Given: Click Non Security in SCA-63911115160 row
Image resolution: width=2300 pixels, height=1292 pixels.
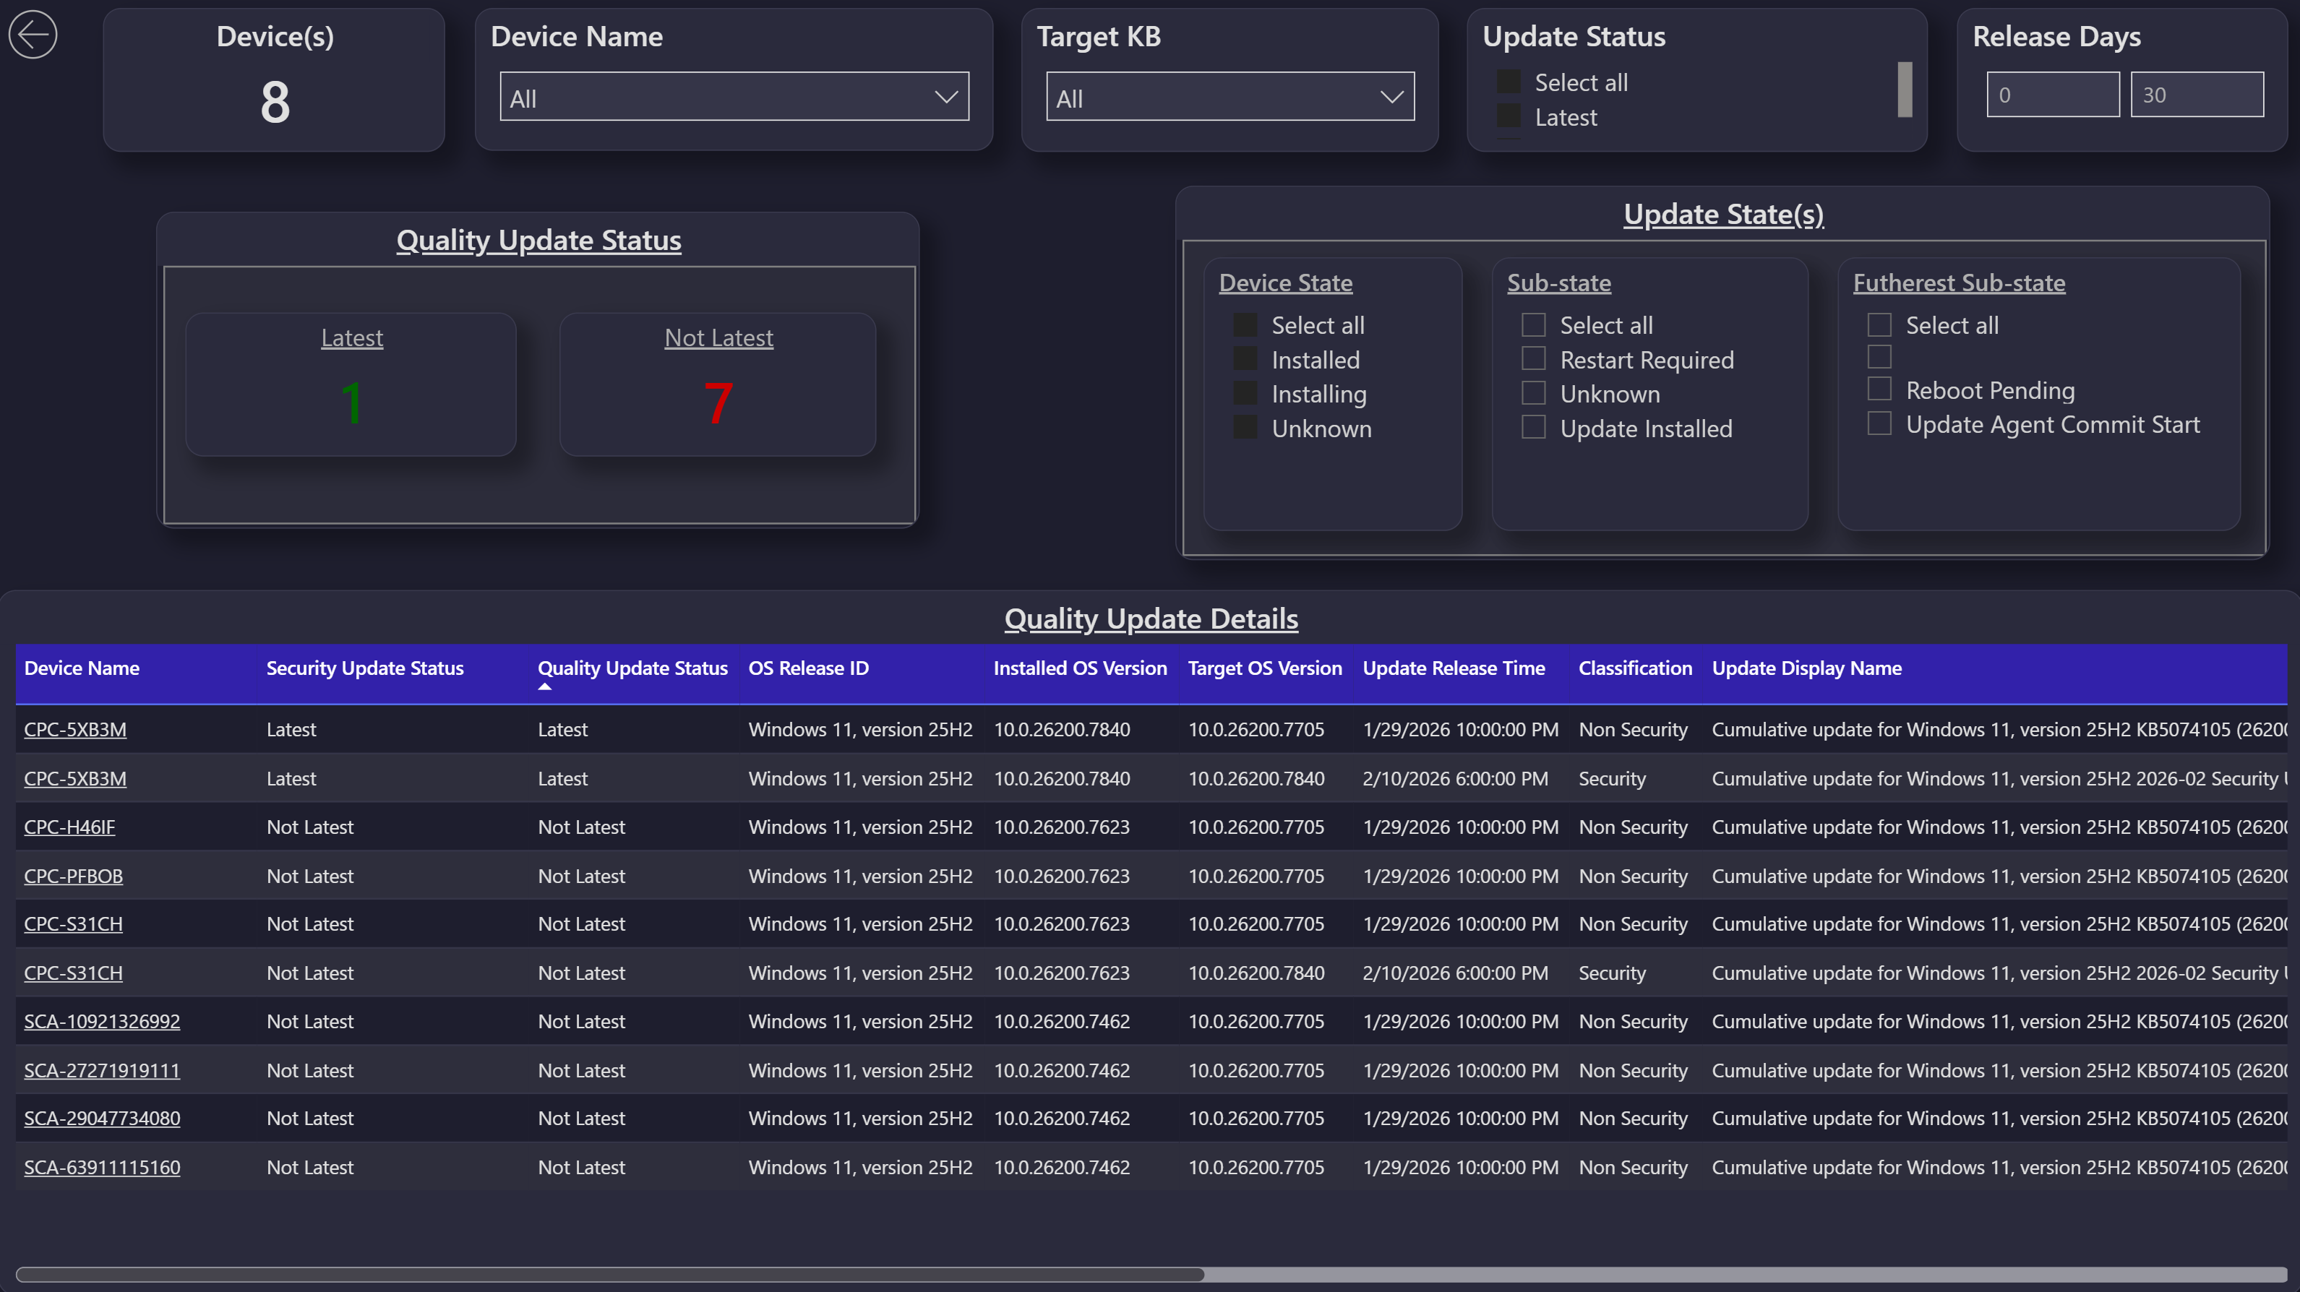Looking at the screenshot, I should tap(1633, 1167).
